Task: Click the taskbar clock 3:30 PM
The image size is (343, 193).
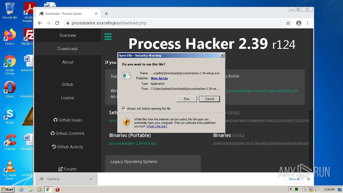Action: click(x=329, y=190)
